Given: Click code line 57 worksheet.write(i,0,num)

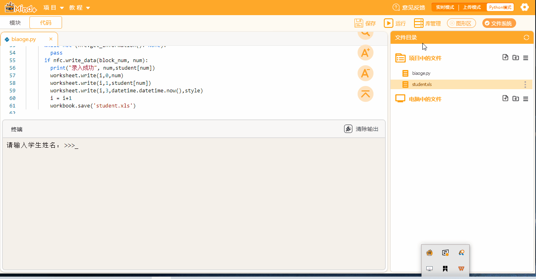Looking at the screenshot, I should 87,75.
